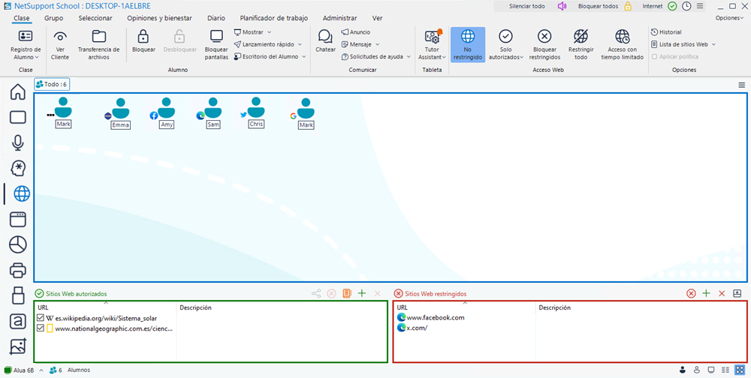Click the import icon in restringidos toolbar
The image size is (751, 378).
click(x=737, y=293)
